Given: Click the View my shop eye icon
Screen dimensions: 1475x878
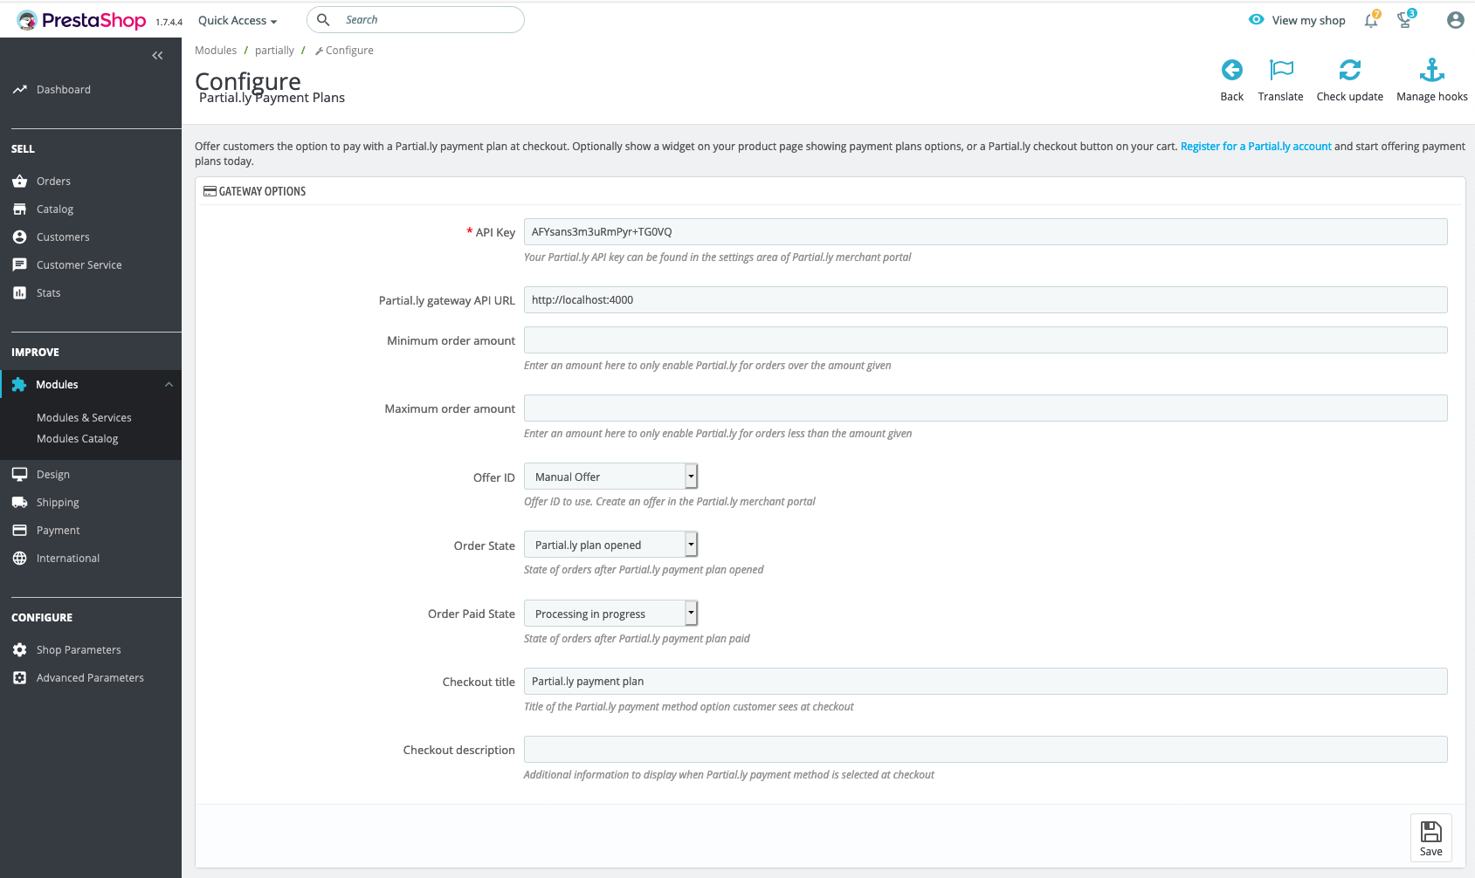Looking at the screenshot, I should [1256, 20].
